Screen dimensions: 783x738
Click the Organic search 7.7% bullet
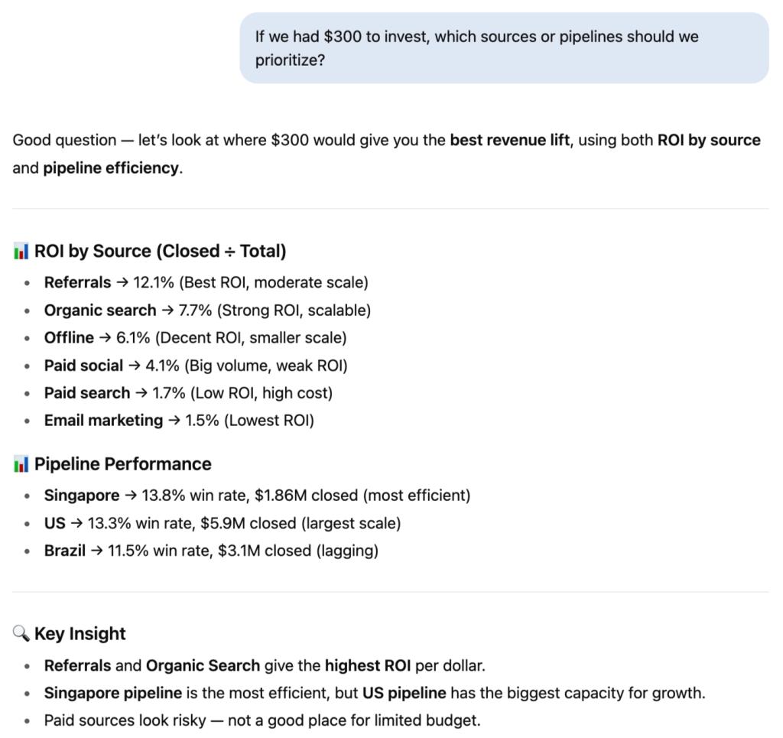(207, 310)
